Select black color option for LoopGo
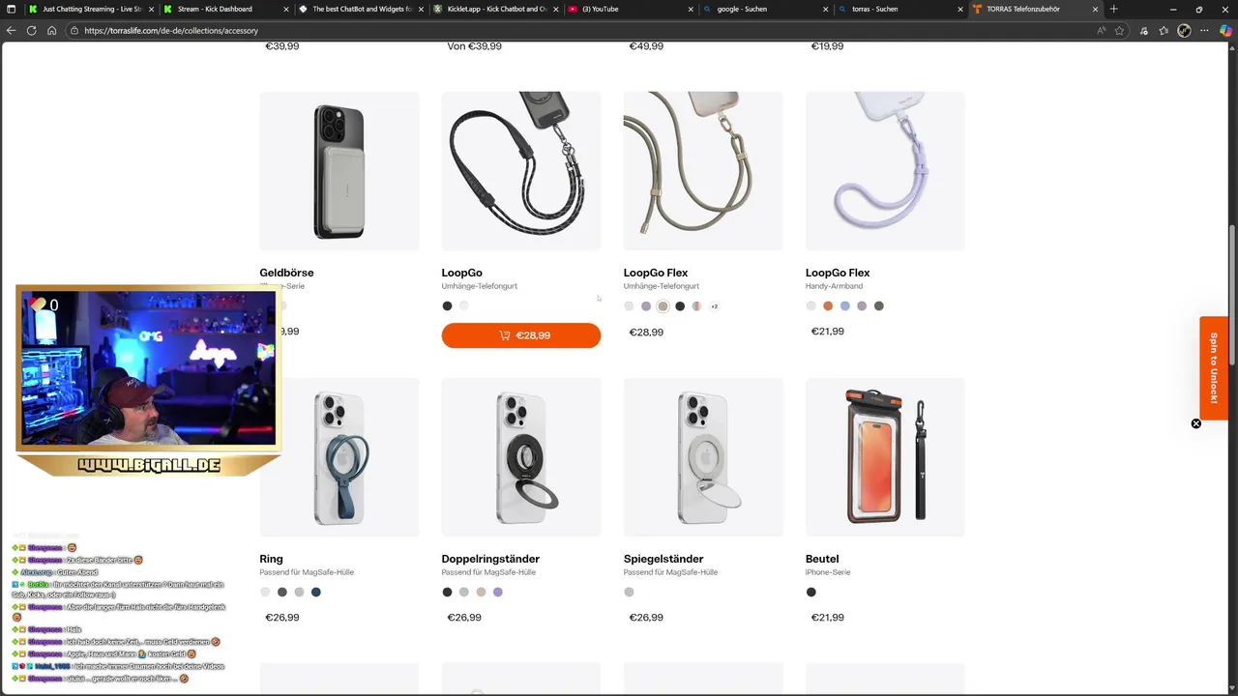 click(447, 305)
